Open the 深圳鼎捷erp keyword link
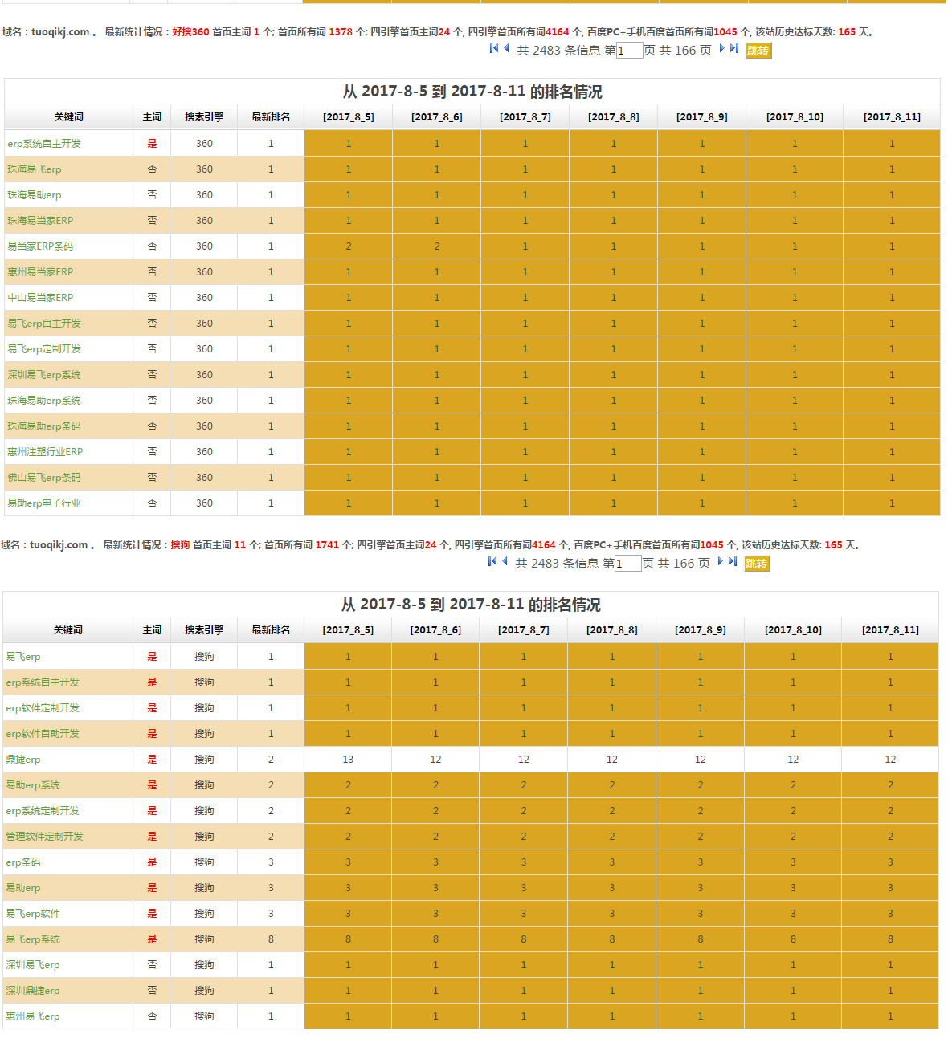Screen dimensions: 948x1051 [33, 991]
